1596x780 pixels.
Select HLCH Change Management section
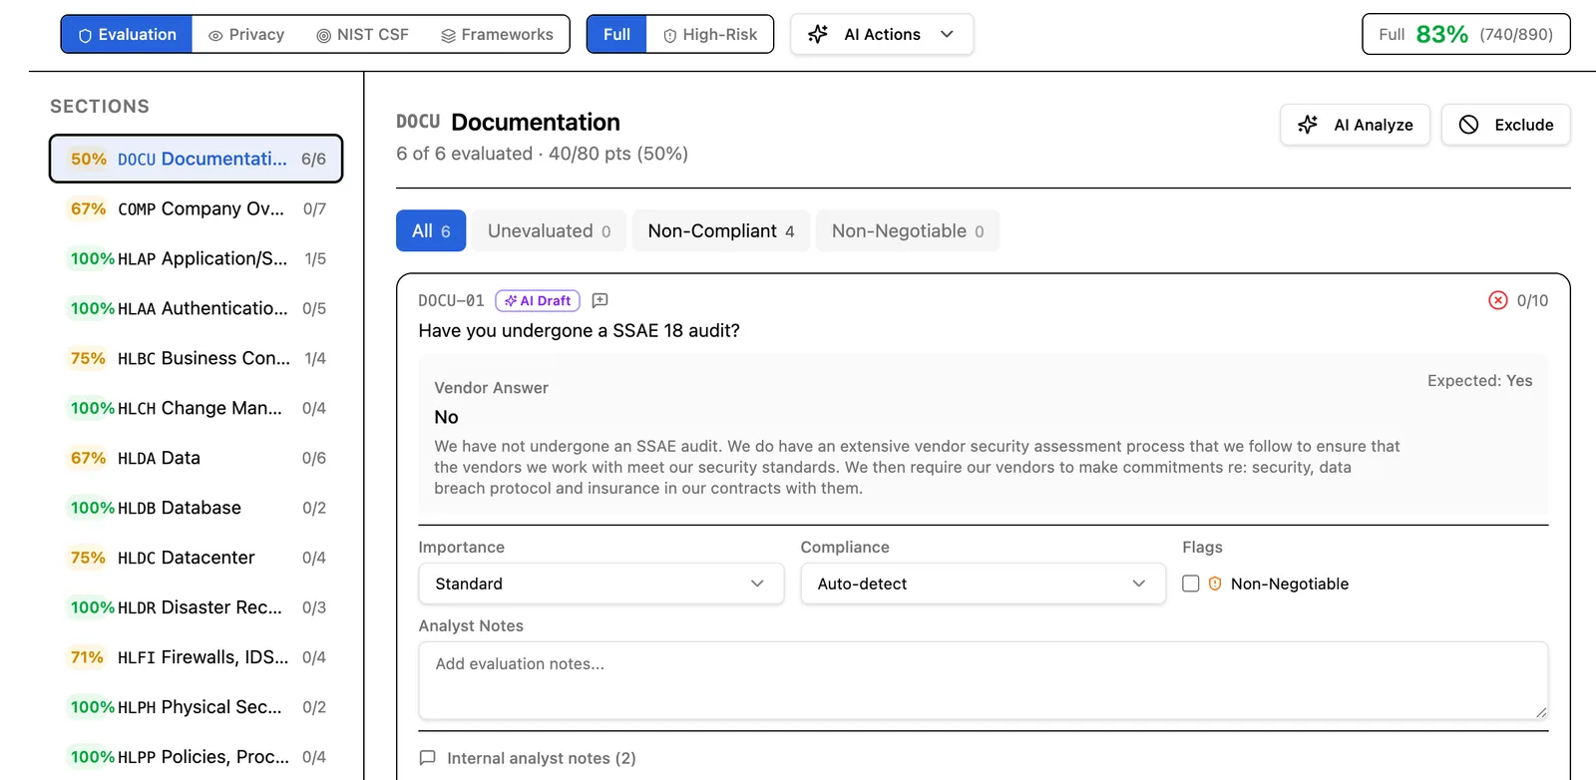pyautogui.click(x=196, y=408)
